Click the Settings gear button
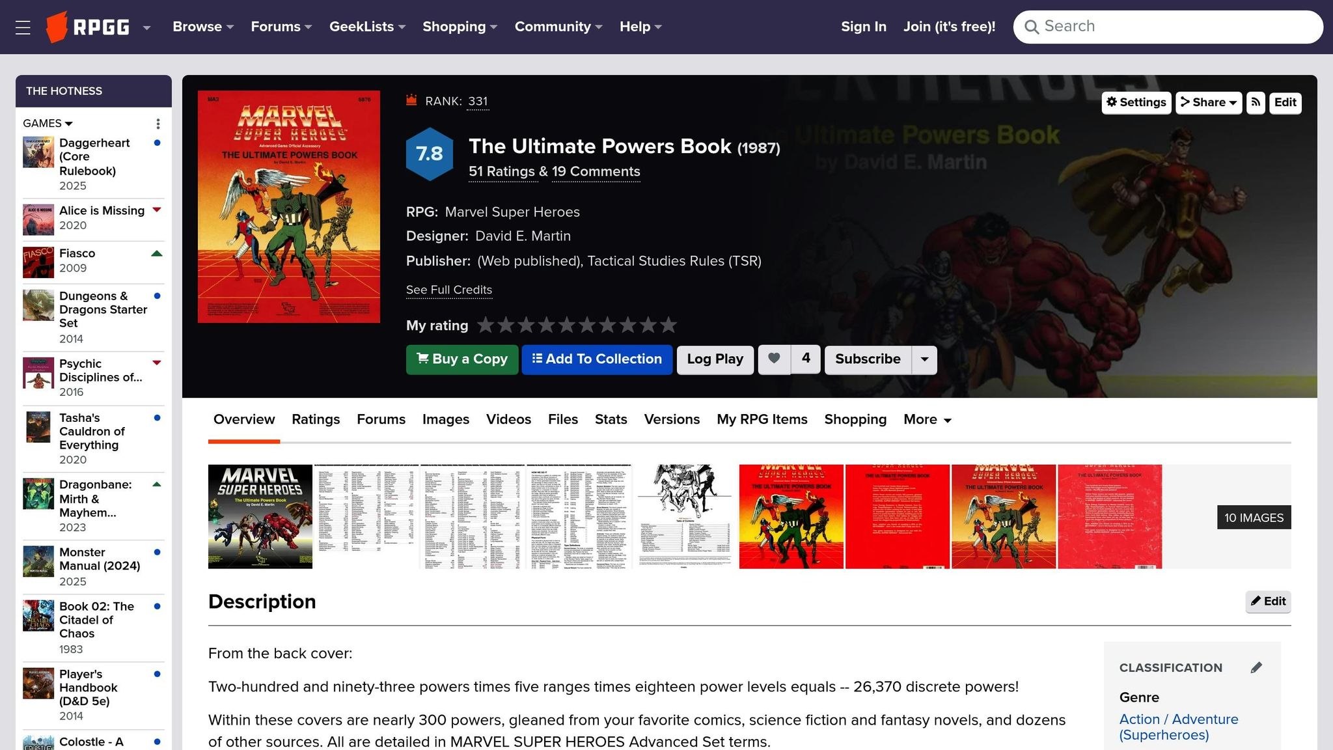Image resolution: width=1333 pixels, height=750 pixels. (x=1136, y=102)
